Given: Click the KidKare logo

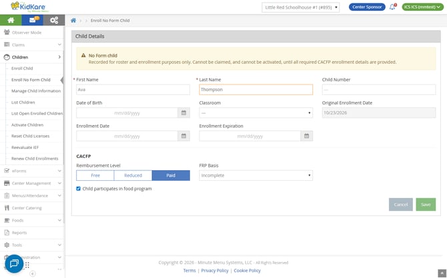Looking at the screenshot, I should click(29, 7).
